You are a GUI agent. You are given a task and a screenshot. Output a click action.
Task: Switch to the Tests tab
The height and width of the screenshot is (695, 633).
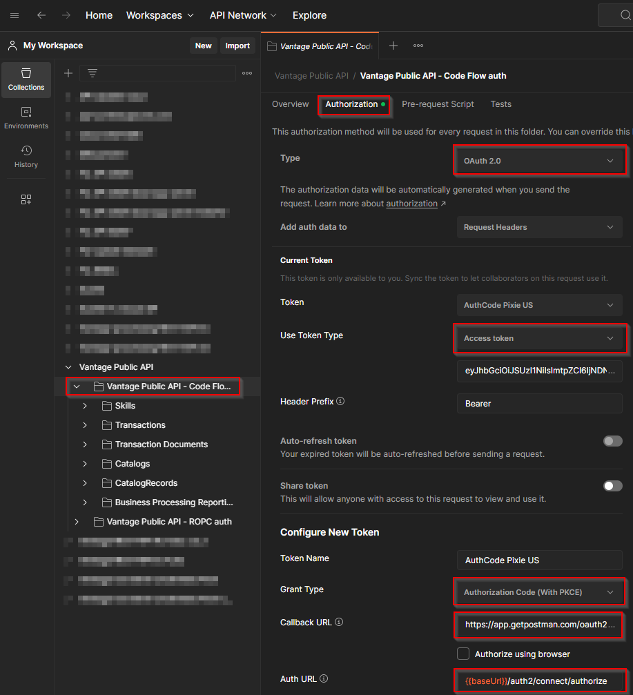(501, 104)
